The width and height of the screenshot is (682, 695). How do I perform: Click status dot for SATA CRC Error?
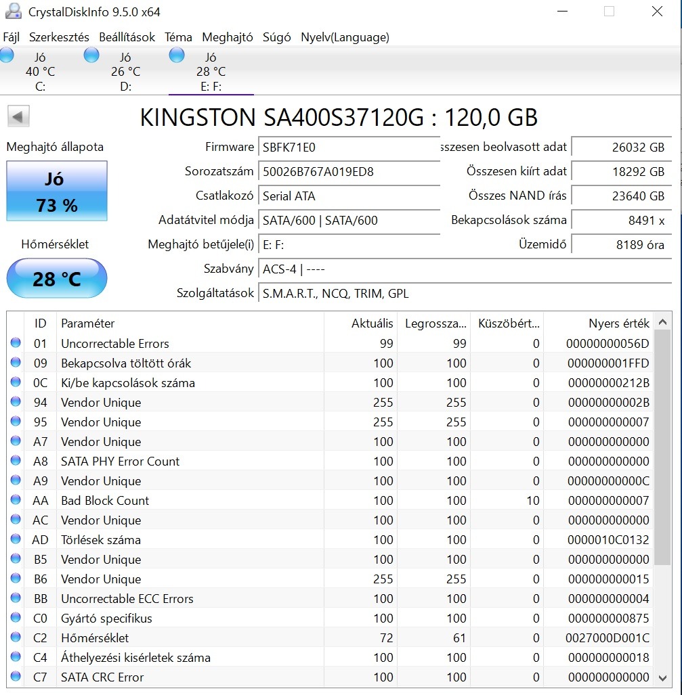[x=16, y=676]
